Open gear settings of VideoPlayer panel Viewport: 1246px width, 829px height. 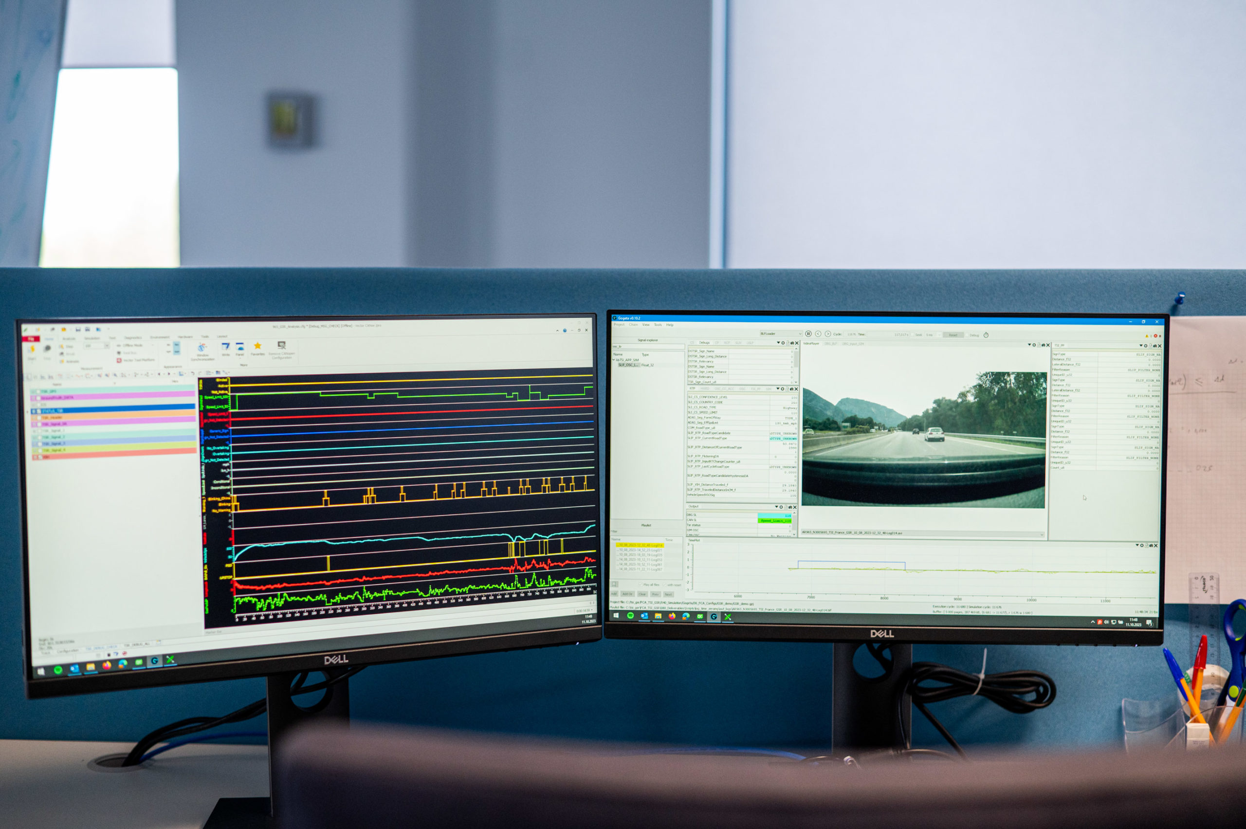pos(1034,345)
